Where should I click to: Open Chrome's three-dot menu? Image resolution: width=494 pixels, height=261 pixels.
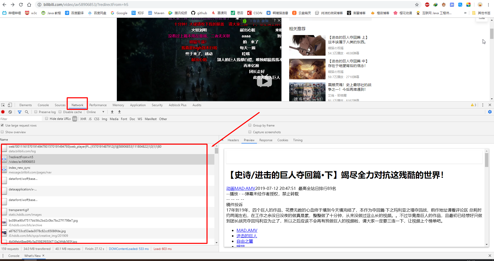488,5
